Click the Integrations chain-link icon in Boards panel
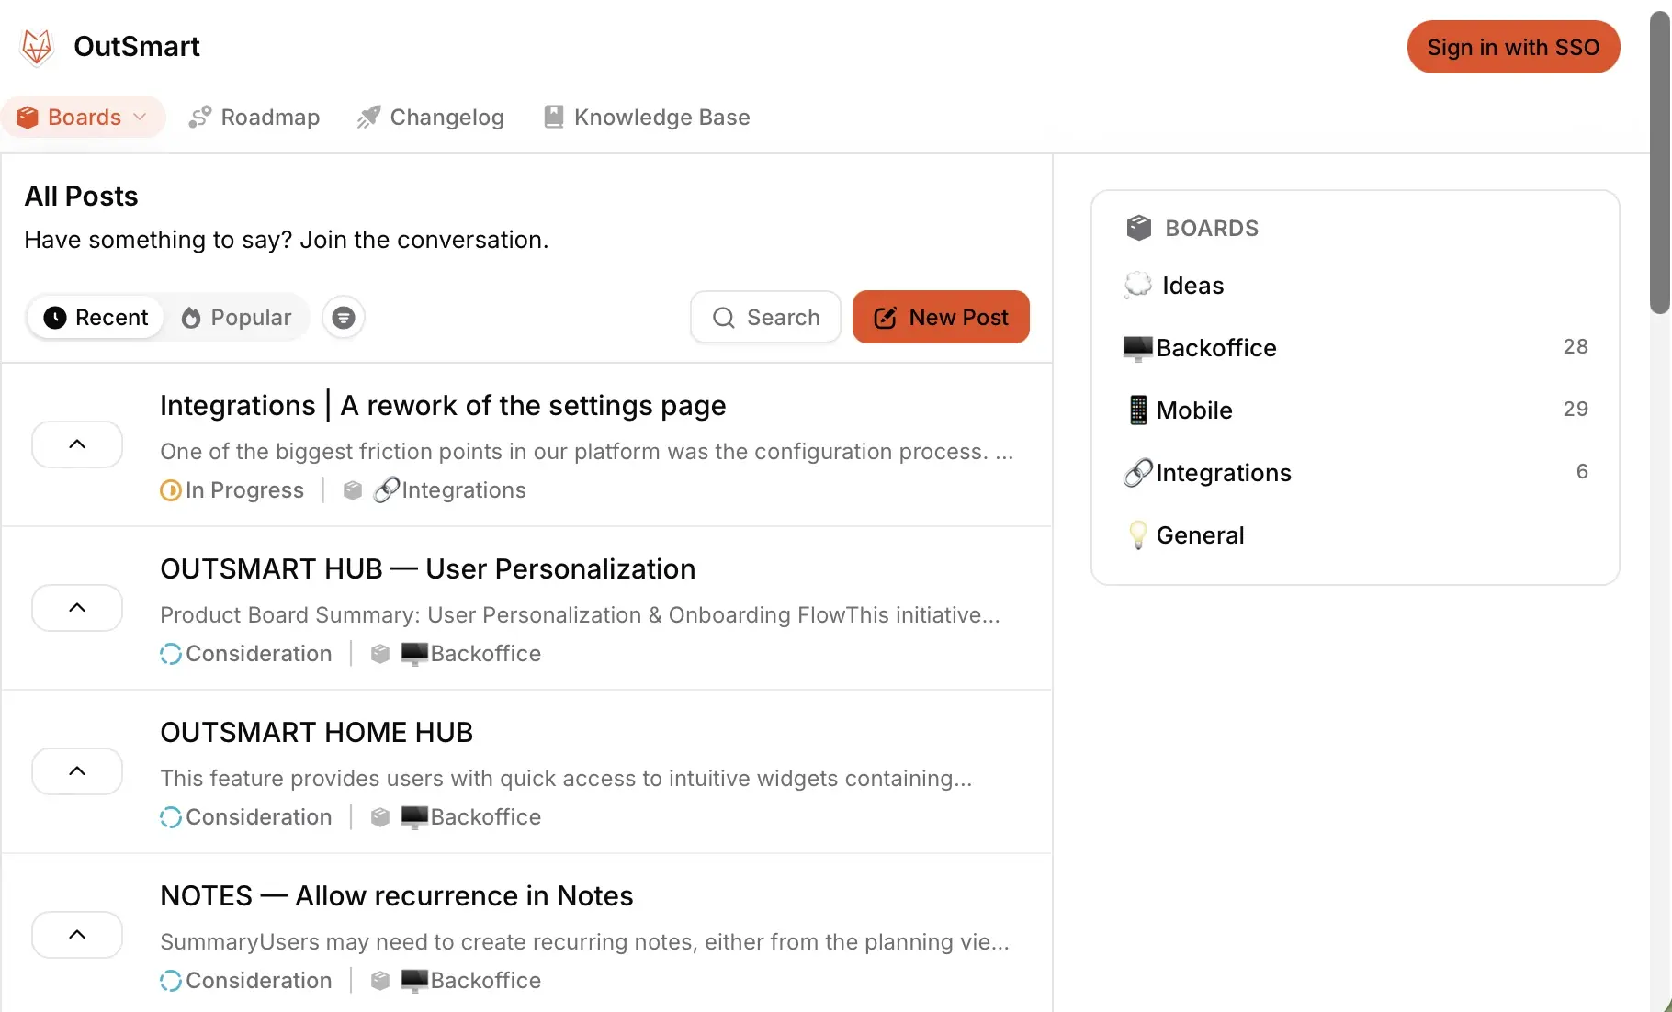1672x1012 pixels. (1137, 473)
